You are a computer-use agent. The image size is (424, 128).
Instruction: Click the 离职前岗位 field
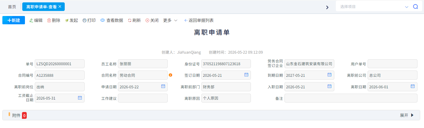point(60,87)
